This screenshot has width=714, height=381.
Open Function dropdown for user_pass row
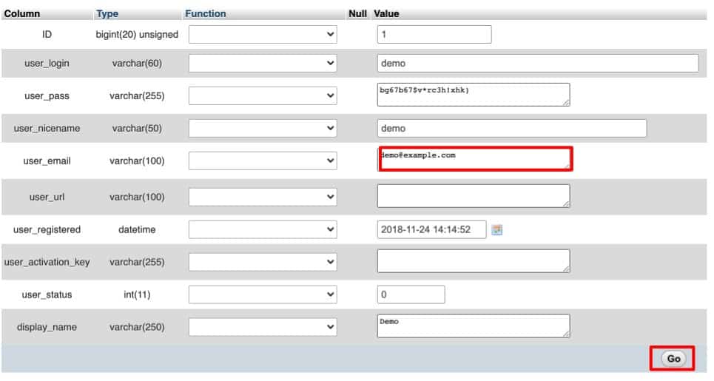pos(263,95)
